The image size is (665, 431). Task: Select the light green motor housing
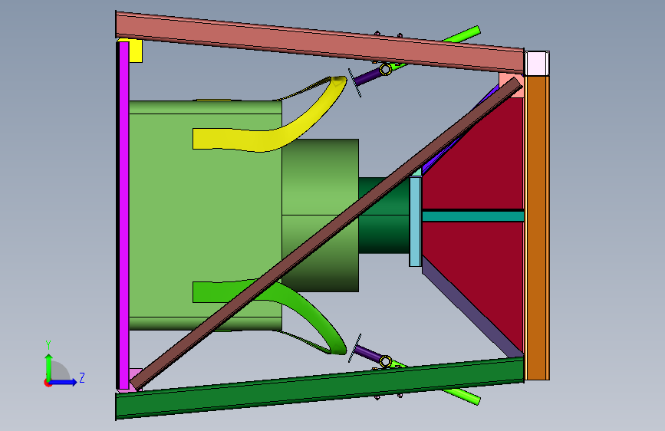[206, 215]
